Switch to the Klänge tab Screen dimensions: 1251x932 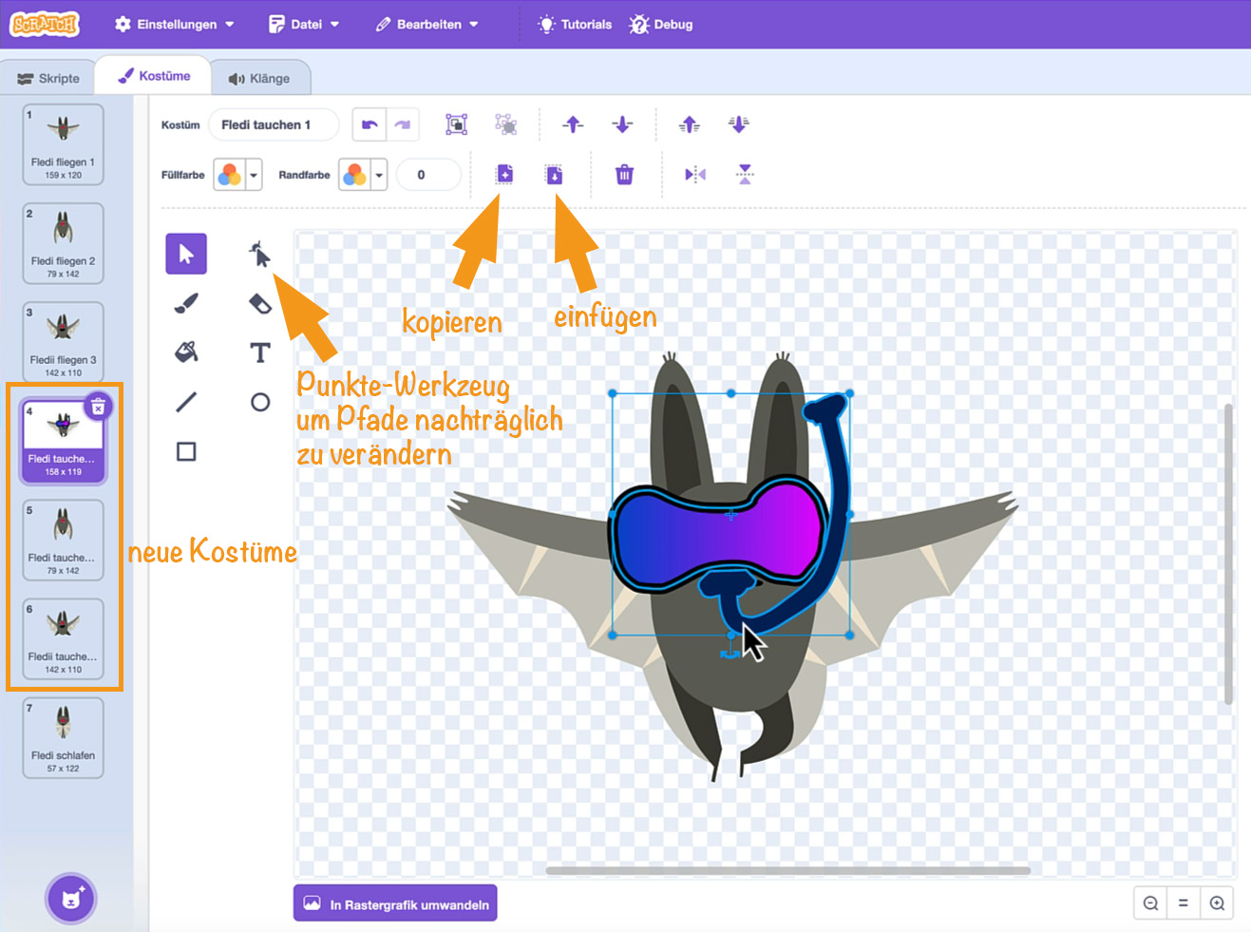point(259,78)
